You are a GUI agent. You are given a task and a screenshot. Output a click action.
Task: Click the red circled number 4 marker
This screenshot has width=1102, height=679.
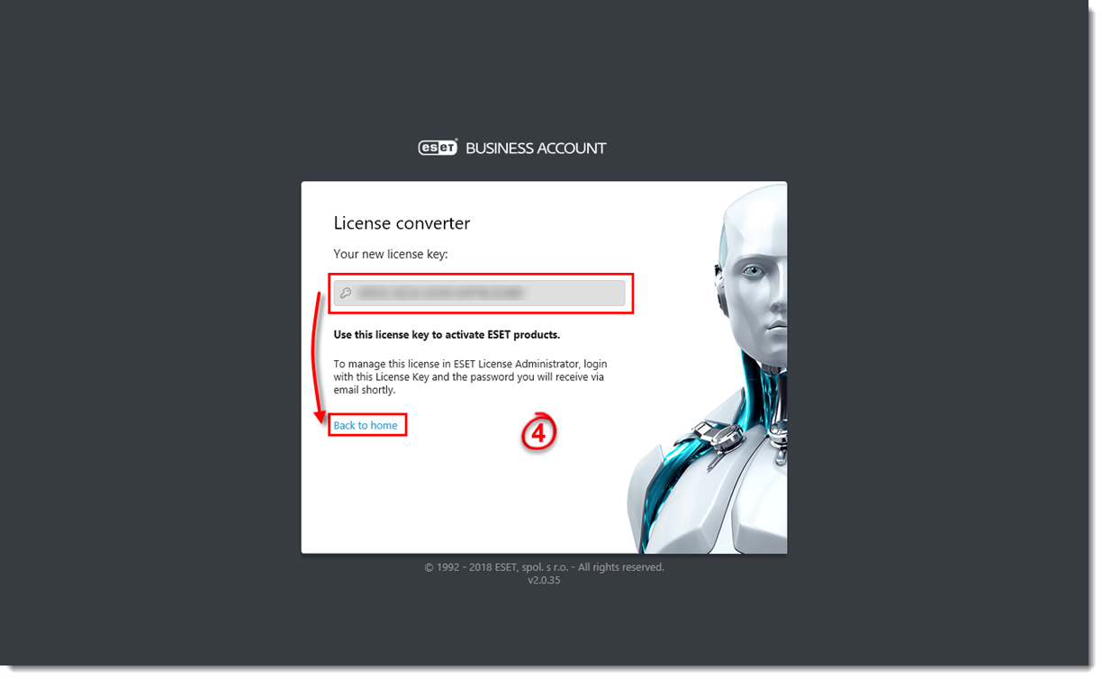538,433
